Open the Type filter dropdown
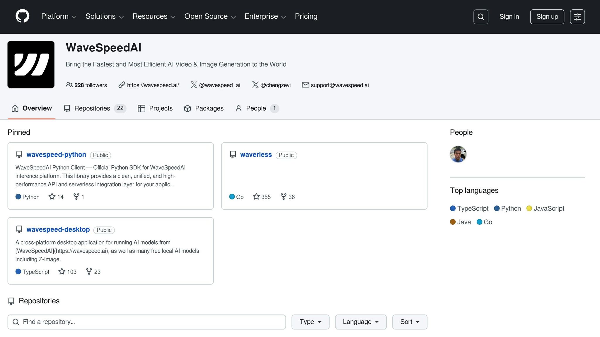The height and width of the screenshot is (337, 600). [310, 322]
